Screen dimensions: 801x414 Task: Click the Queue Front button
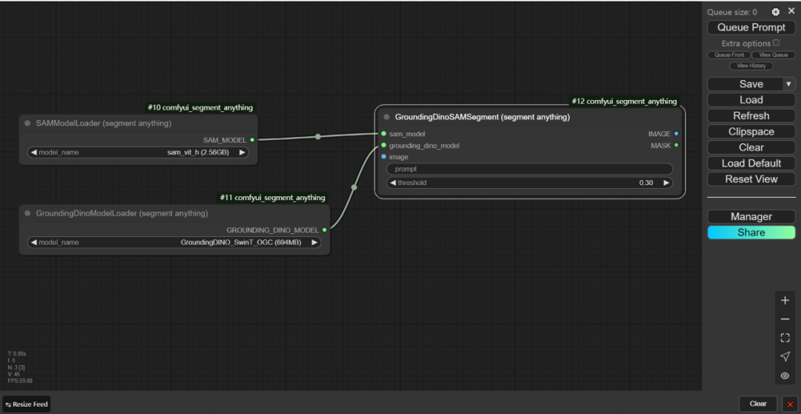click(x=729, y=55)
